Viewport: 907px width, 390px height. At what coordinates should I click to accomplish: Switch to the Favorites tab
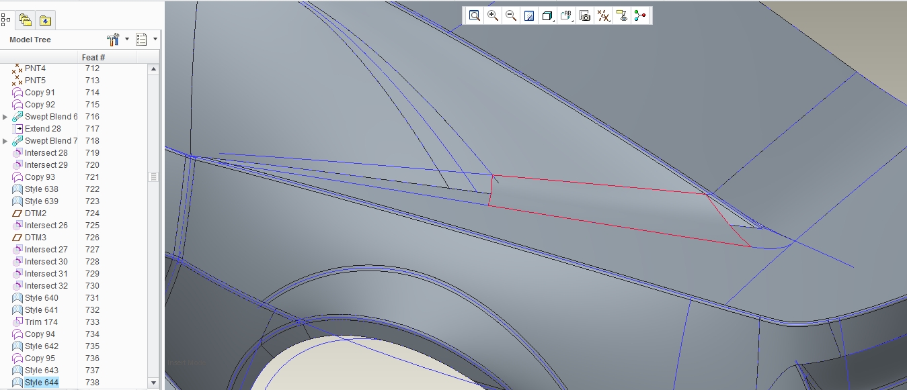coord(45,20)
